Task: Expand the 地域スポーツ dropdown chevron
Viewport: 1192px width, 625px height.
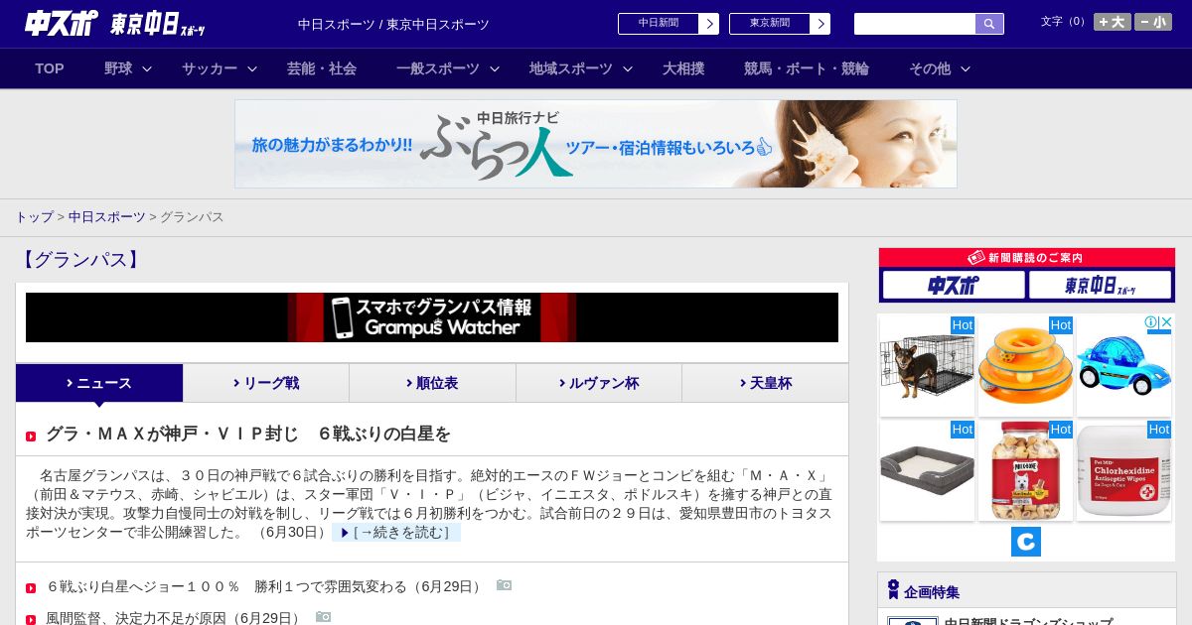Action: tap(628, 68)
